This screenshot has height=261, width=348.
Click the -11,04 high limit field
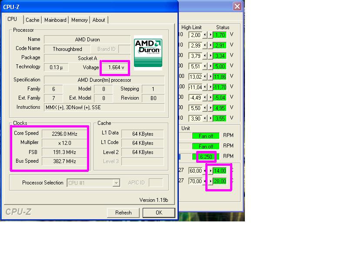coord(195,87)
